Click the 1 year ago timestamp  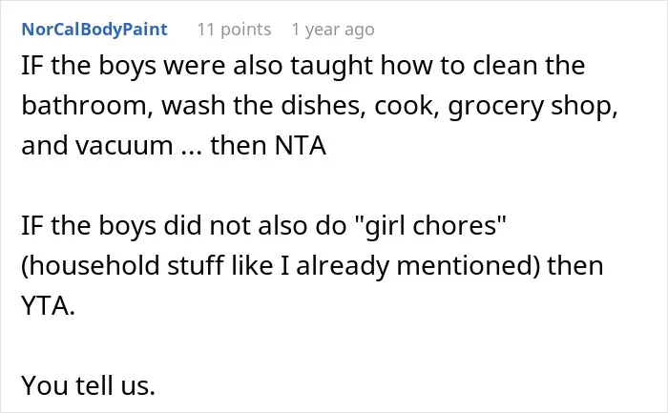click(x=333, y=30)
